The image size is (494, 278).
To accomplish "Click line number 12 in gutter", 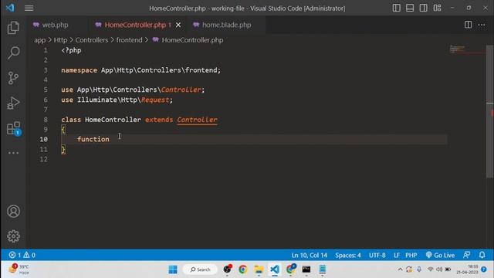I will tap(44, 159).
